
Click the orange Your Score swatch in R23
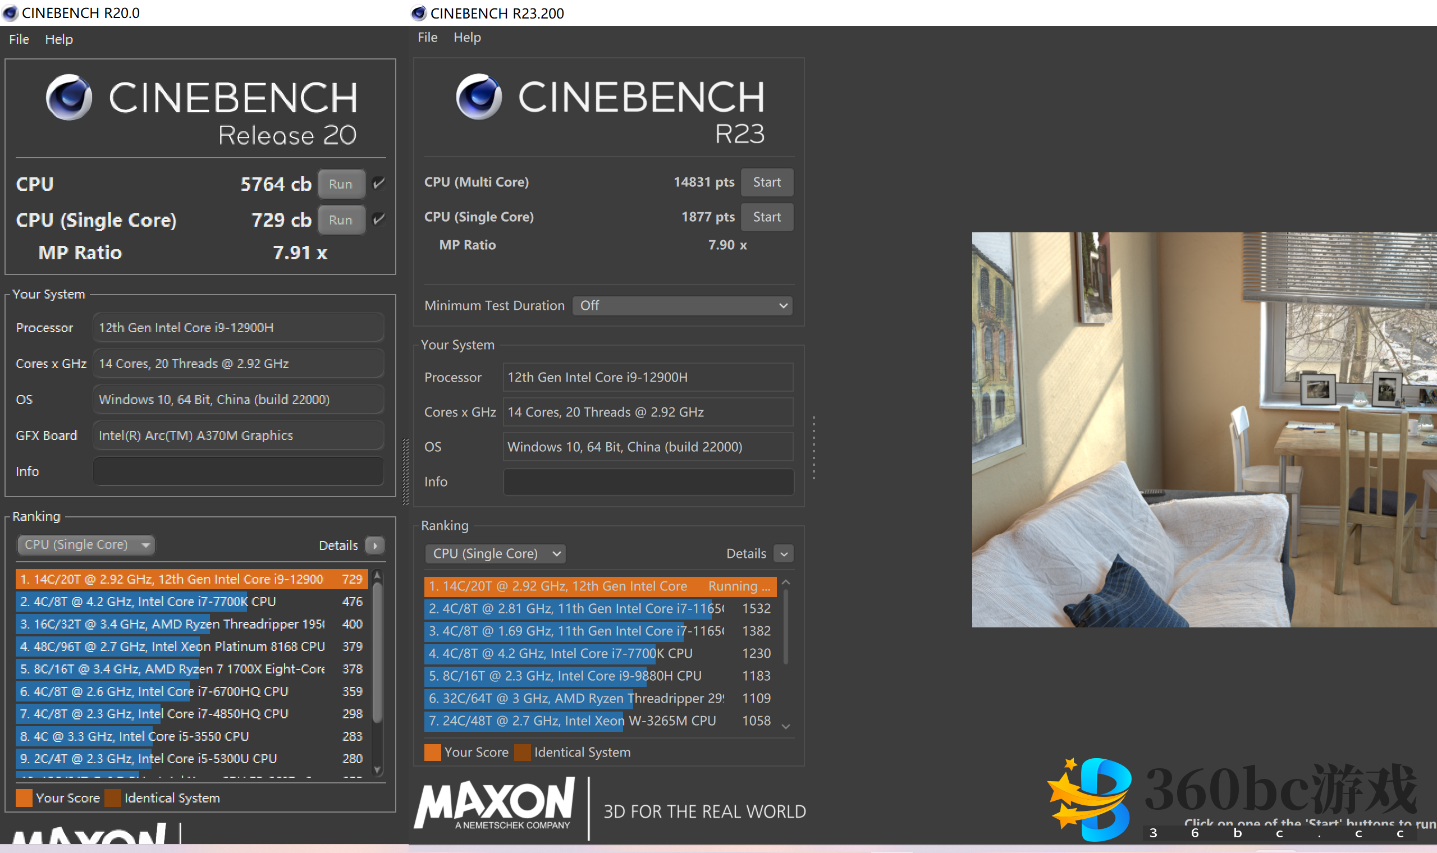point(432,752)
